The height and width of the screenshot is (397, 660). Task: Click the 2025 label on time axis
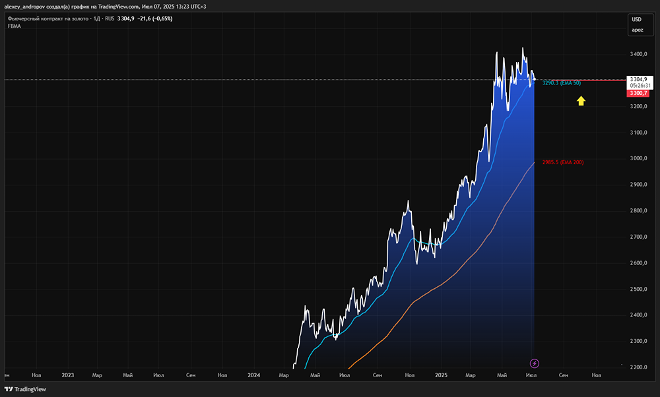click(x=441, y=375)
